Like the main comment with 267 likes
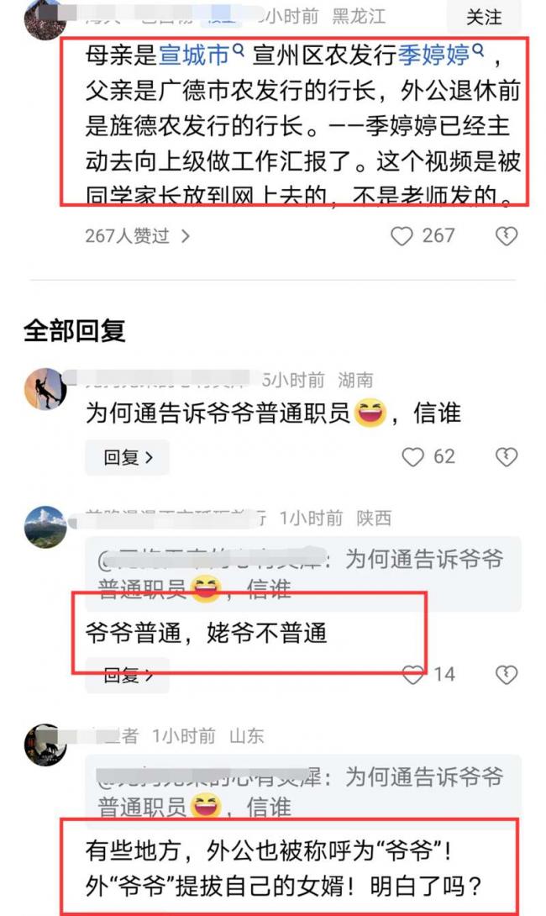 click(402, 236)
